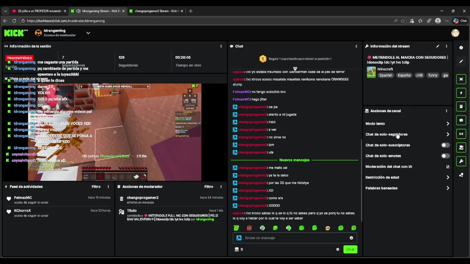The image size is (470, 264).
Task: Open the Copilot Chat button in browser
Action: (x=460, y=21)
